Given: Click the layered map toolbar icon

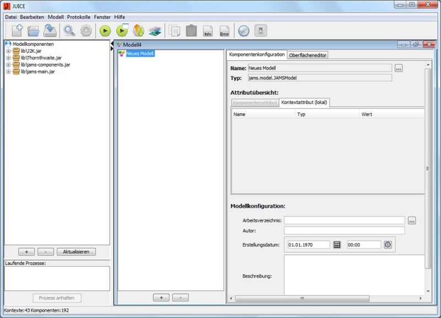Looking at the screenshot, I should point(155,31).
